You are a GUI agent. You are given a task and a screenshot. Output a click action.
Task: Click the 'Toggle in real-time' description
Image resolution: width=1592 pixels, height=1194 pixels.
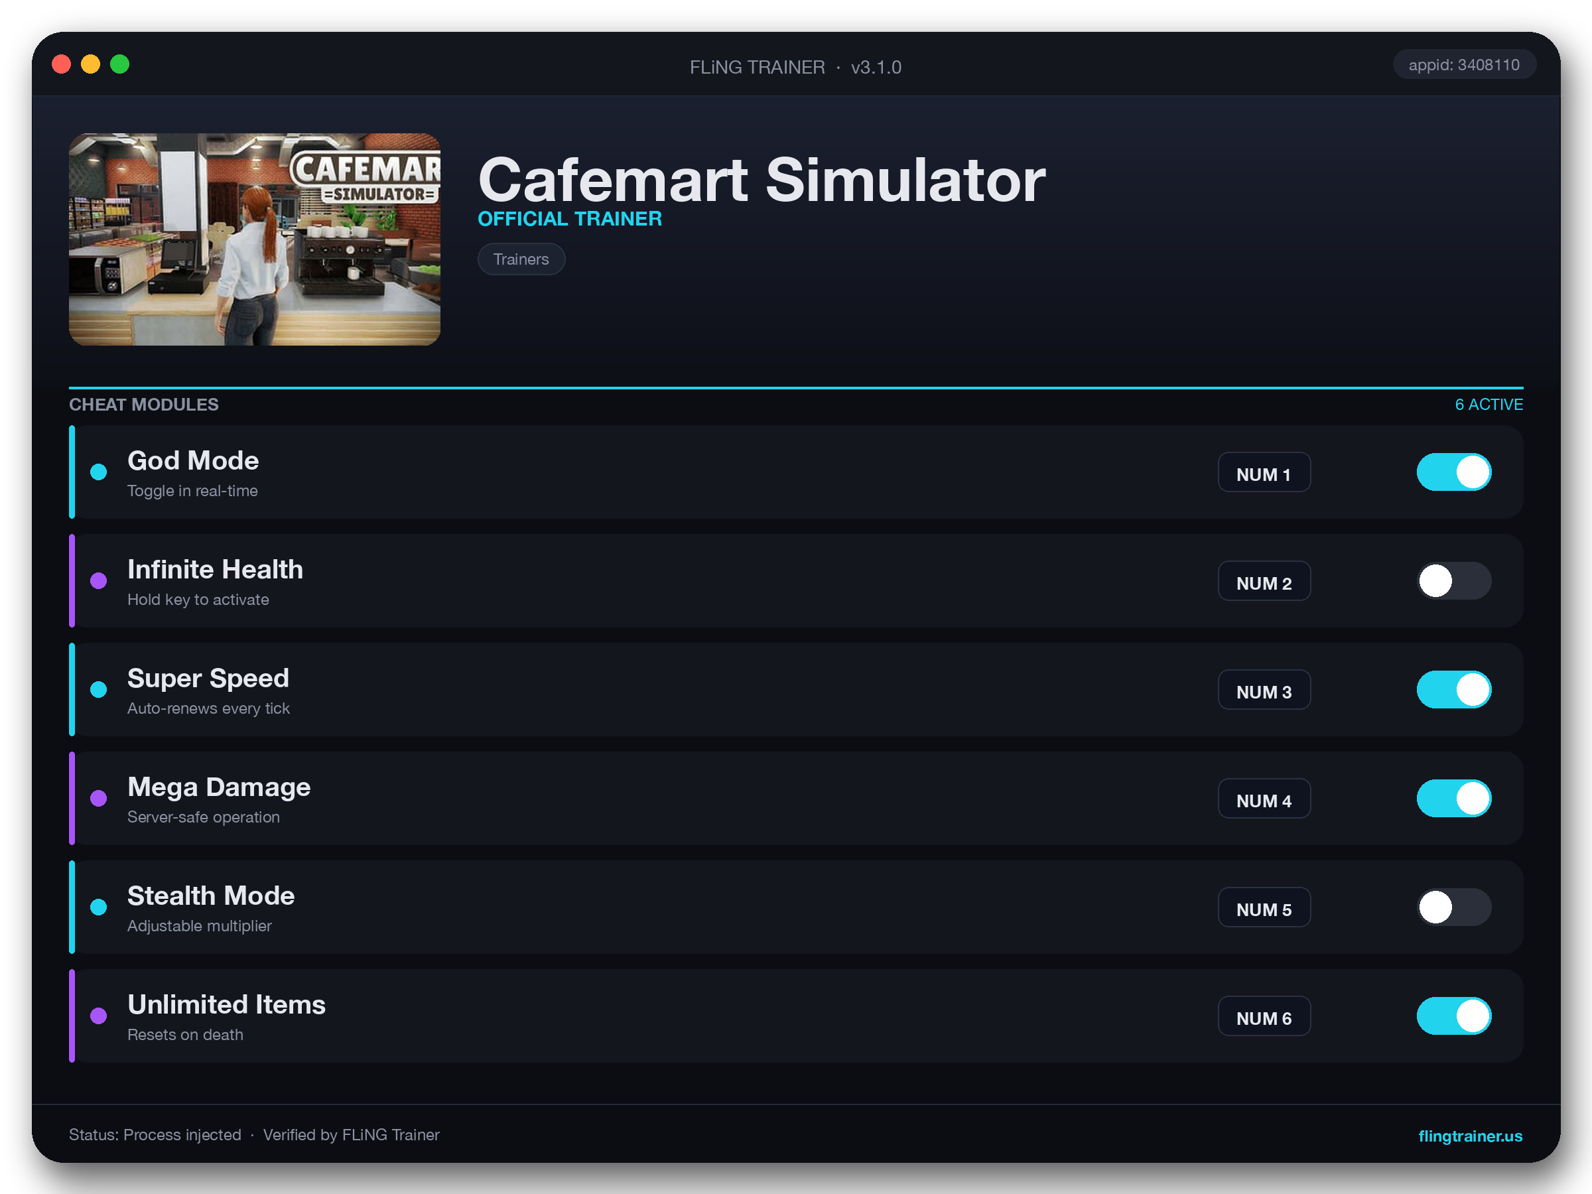192,491
